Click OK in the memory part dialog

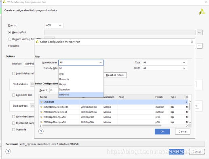162,131
